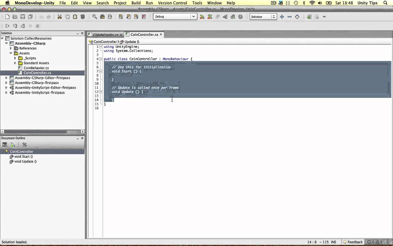
Task: Minimize the Document Outline pad
Action: (78, 138)
